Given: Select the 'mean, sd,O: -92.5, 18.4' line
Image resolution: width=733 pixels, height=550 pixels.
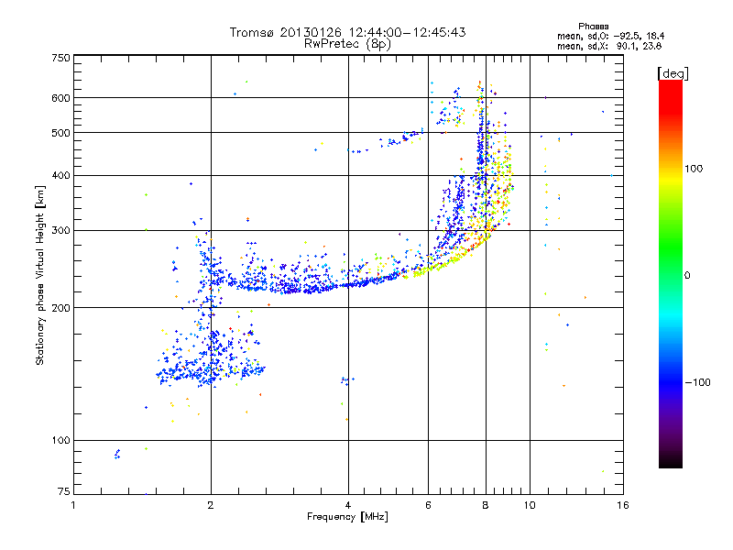Looking at the screenshot, I should 610,36.
